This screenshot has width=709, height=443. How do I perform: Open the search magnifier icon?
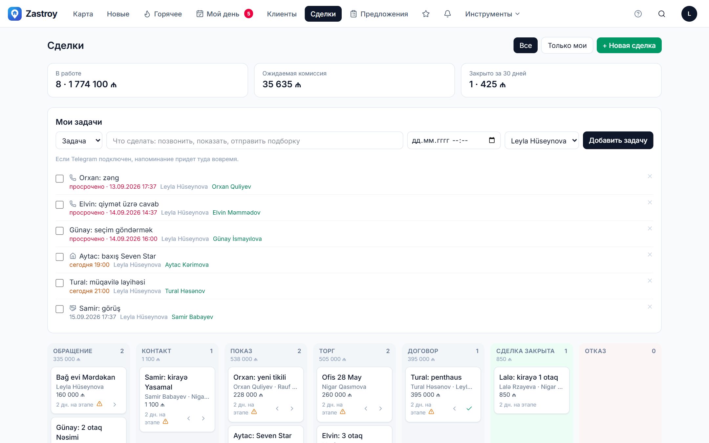pos(662,14)
